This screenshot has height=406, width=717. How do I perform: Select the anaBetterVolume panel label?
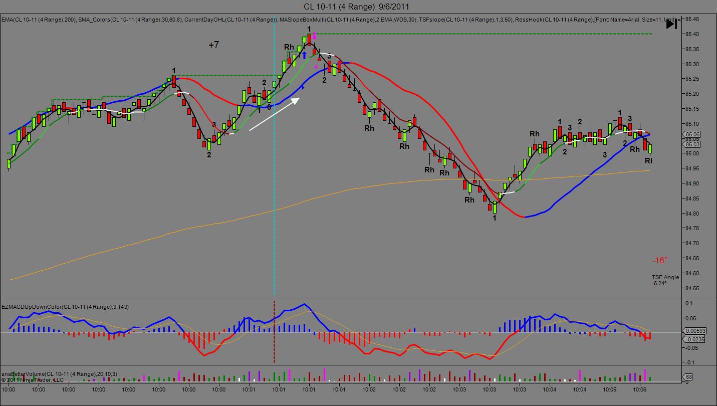pyautogui.click(x=60, y=374)
